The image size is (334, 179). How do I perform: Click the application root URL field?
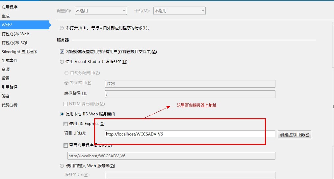point(171,156)
